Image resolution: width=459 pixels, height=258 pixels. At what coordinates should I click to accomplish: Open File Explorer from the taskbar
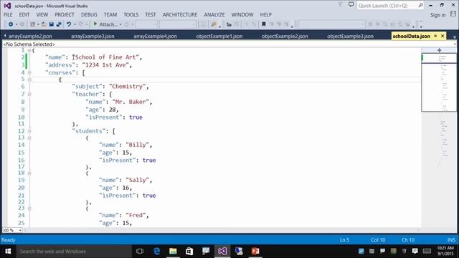click(x=173, y=252)
